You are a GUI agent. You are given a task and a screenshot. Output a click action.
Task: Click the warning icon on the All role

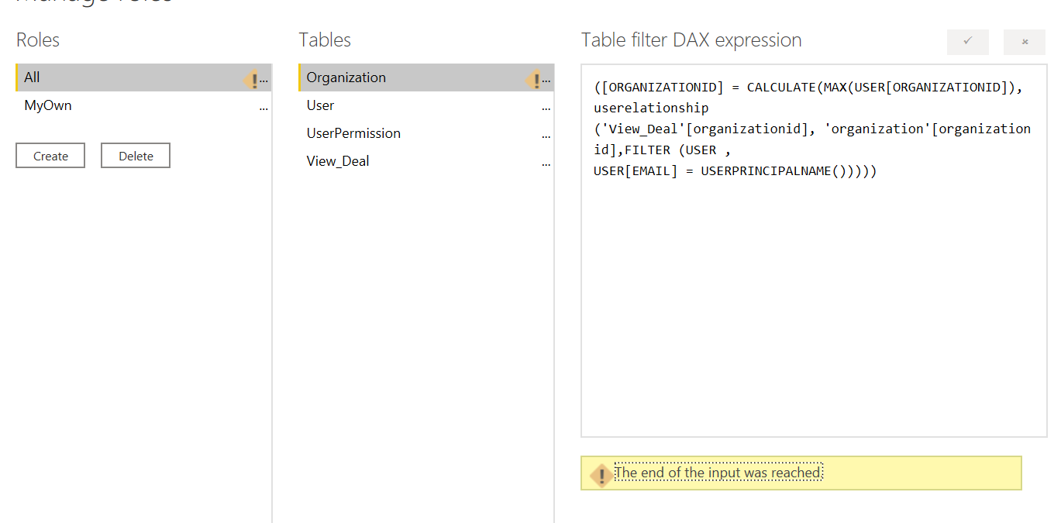252,80
